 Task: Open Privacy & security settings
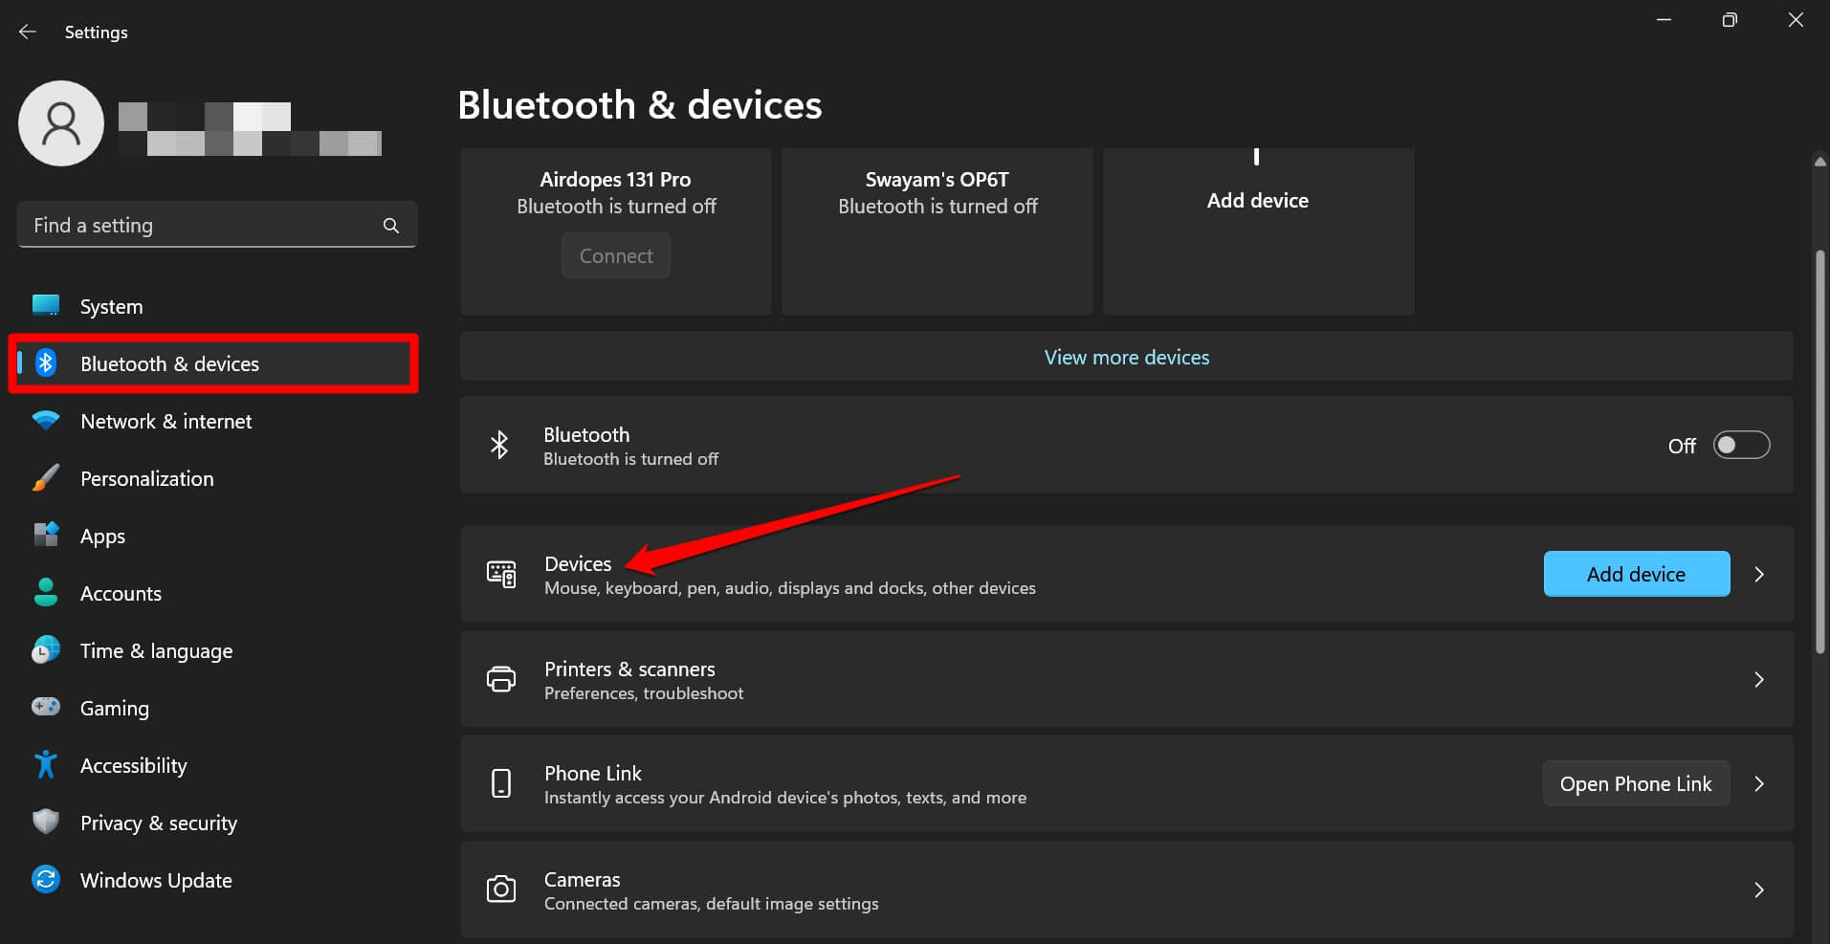(216, 823)
